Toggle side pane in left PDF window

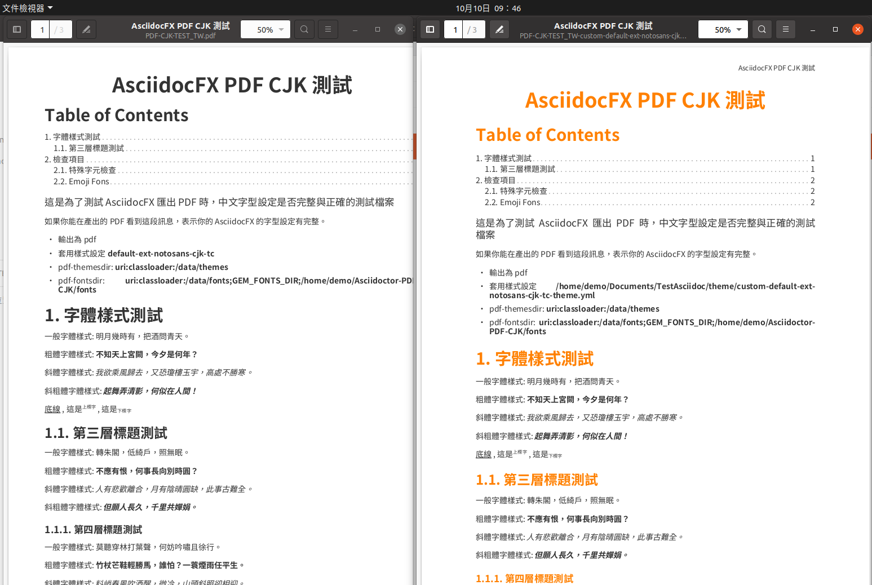pos(17,29)
